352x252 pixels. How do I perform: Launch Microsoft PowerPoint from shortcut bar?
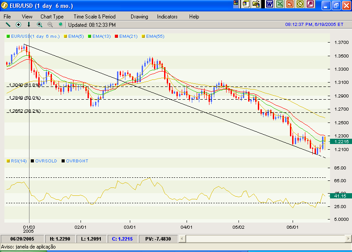pos(290,4)
